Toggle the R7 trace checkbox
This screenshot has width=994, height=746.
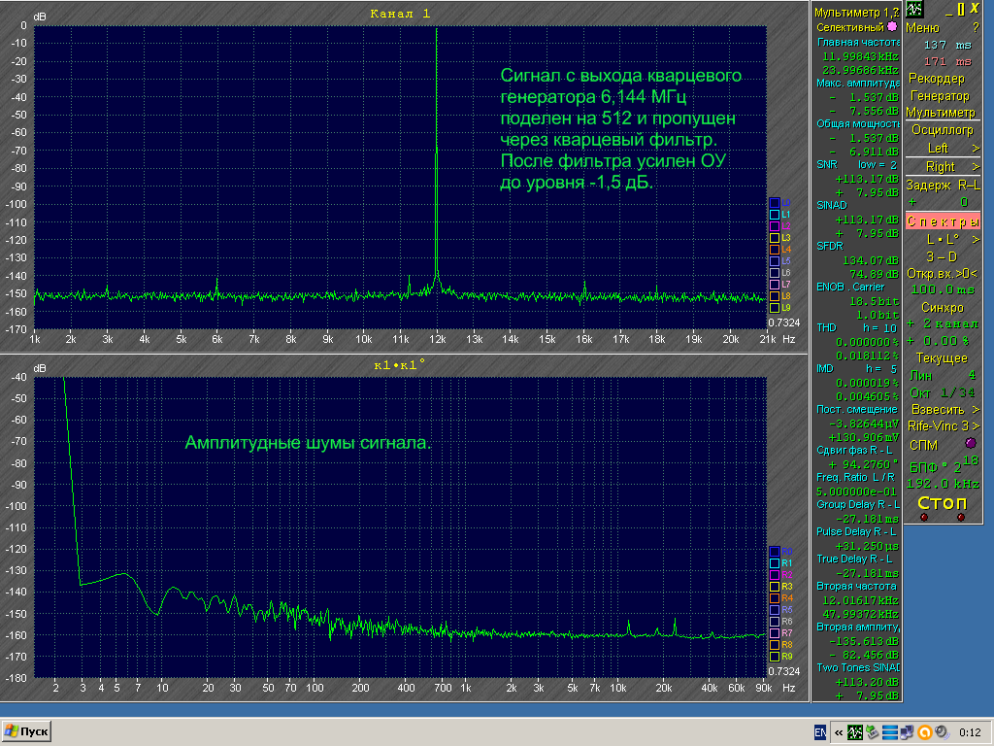coord(774,633)
